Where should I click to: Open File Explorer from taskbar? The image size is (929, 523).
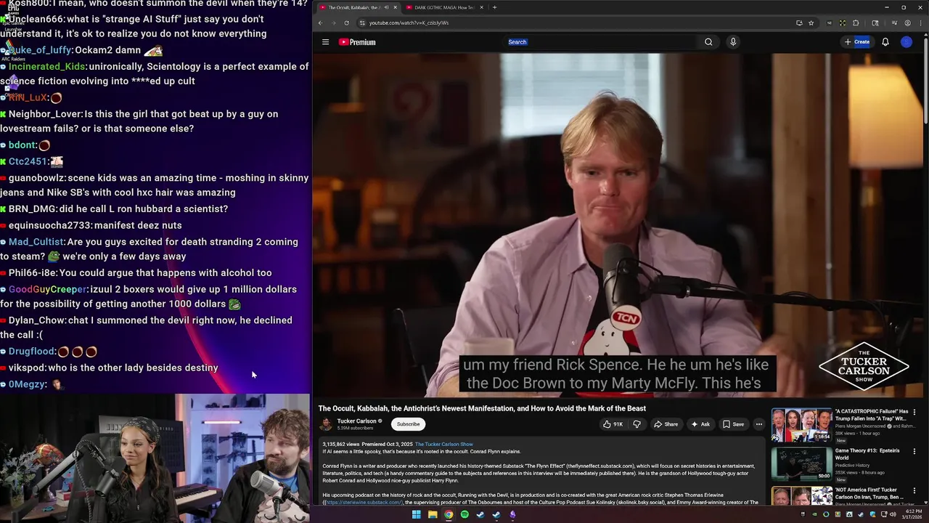pyautogui.click(x=433, y=515)
